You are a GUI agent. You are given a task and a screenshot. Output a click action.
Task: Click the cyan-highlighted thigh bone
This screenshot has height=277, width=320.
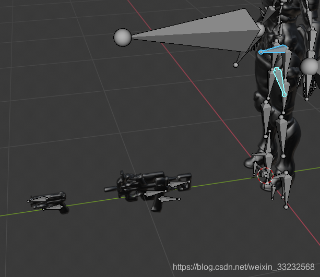click(280, 81)
